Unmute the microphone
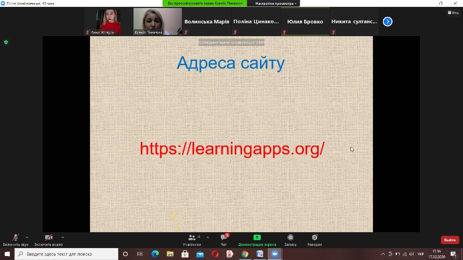The image size is (463, 260). pos(16,240)
